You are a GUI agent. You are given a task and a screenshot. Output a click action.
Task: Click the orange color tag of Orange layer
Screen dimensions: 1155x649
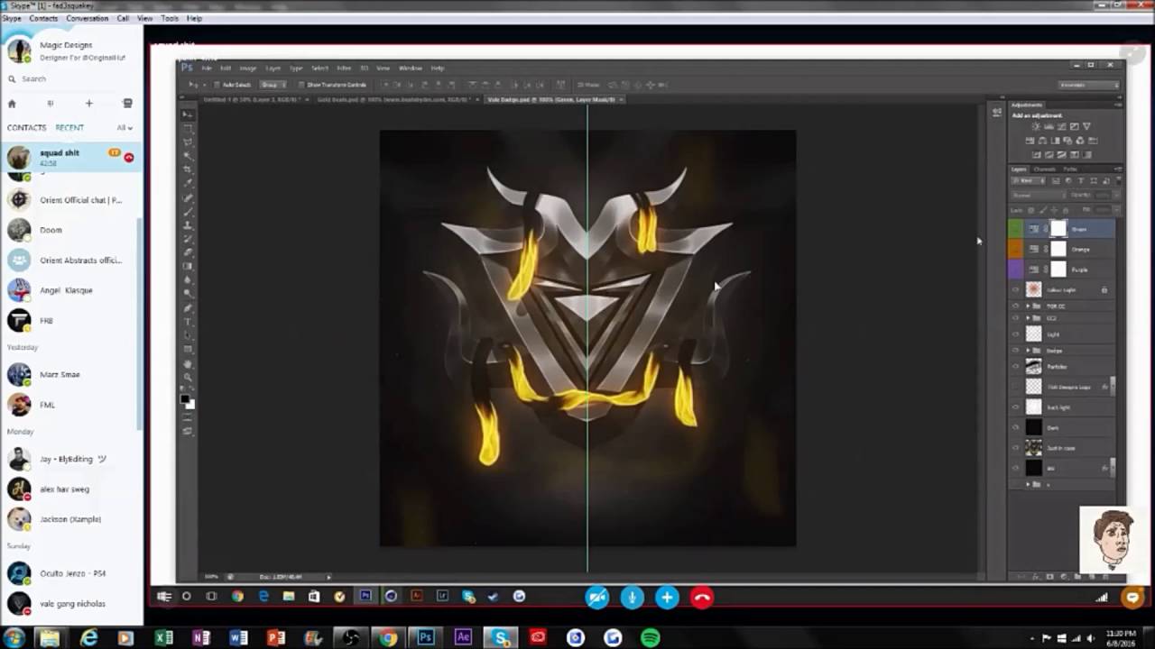1016,249
